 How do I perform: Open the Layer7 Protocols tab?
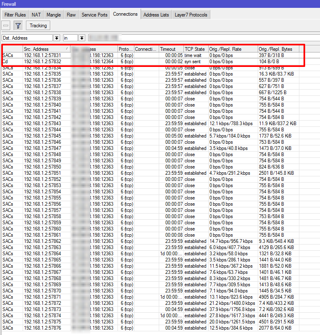(x=191, y=15)
